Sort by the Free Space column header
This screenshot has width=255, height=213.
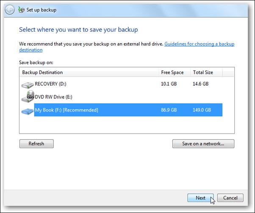[172, 73]
